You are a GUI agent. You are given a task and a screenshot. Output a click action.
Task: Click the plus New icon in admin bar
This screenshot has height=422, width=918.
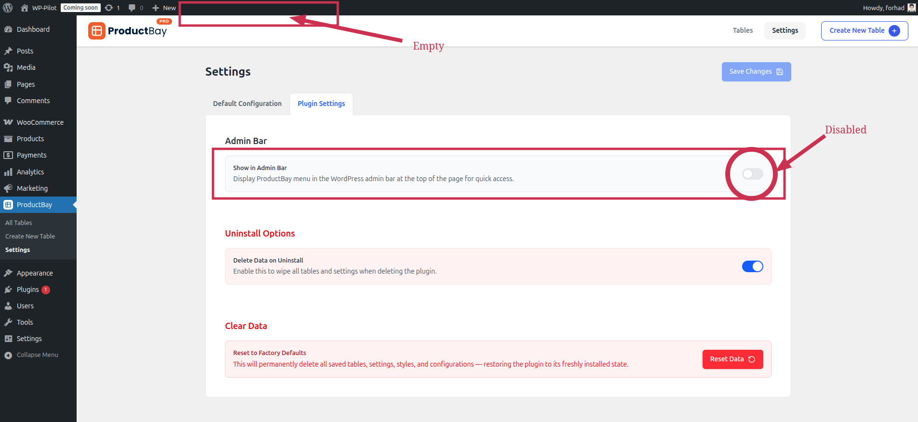[156, 8]
